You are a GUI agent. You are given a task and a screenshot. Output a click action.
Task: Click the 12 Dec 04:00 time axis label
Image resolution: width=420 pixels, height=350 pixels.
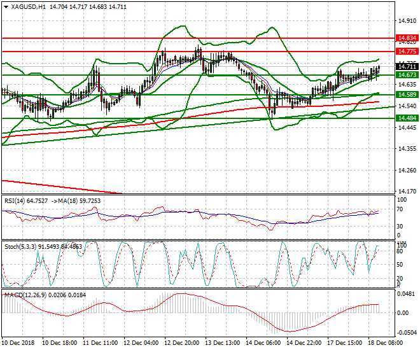[141, 343]
